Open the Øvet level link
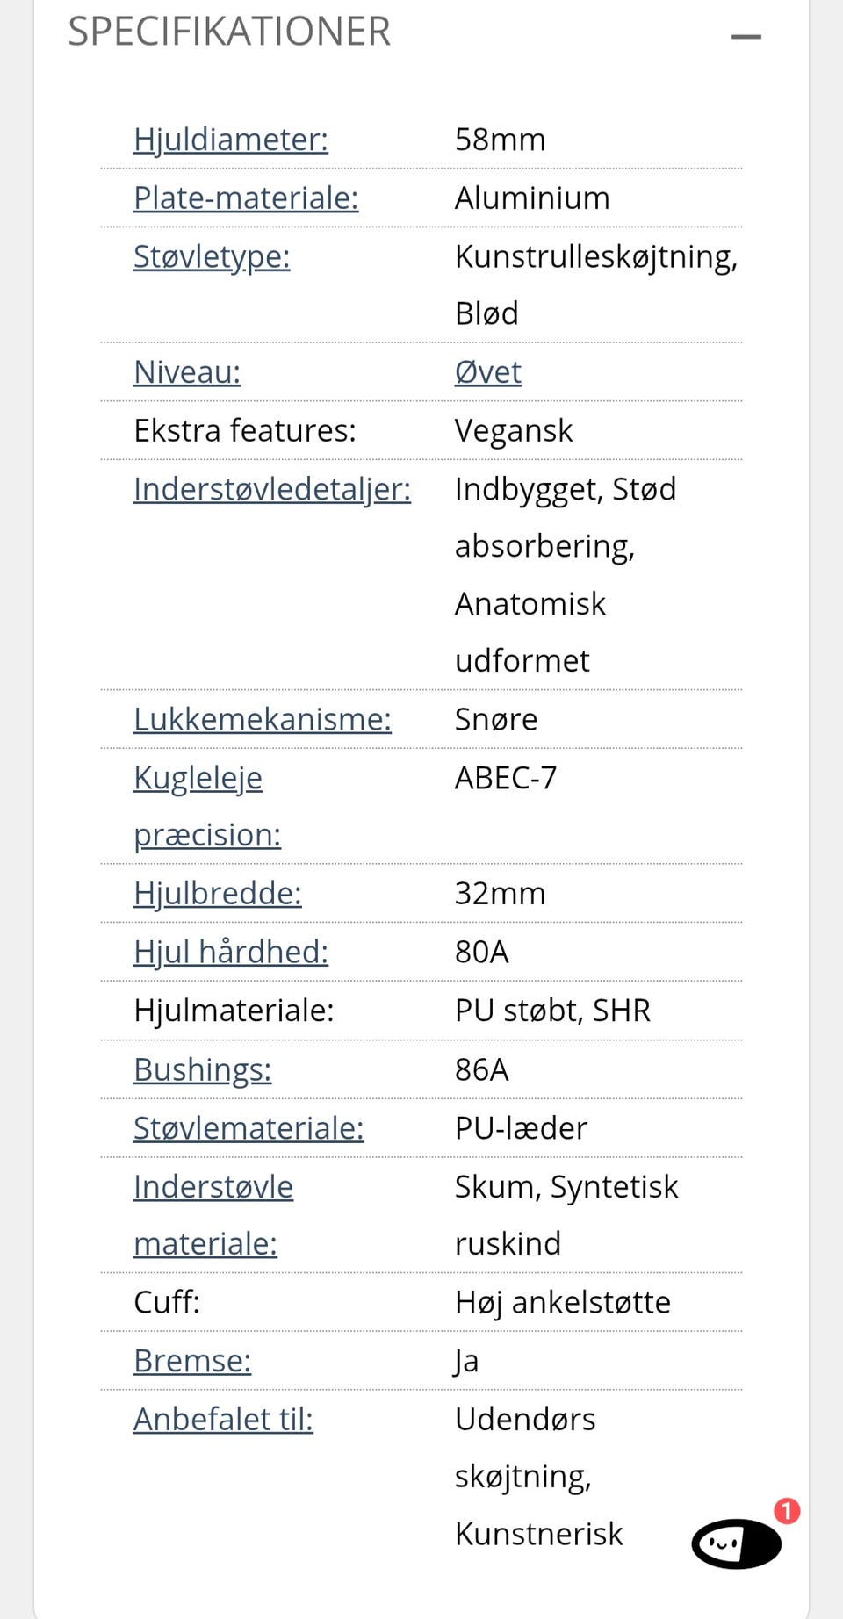This screenshot has height=1619, width=843. pos(488,372)
